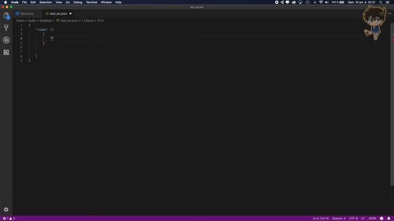This screenshot has height=221, width=394.
Task: Click the battery status in menu bar
Action: click(x=338, y=2)
